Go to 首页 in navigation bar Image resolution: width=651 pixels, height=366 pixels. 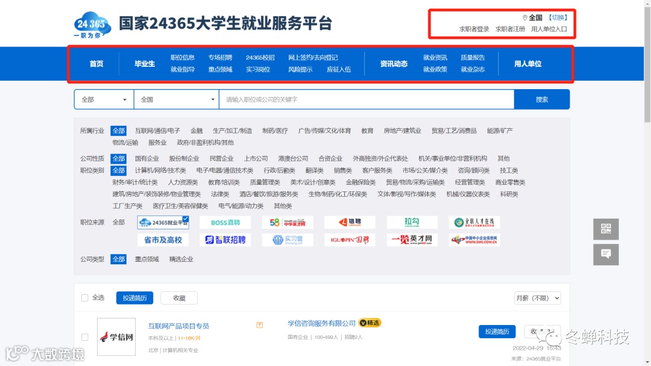pos(96,64)
